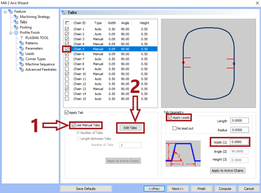261x193 pixels.
Task: Toggle the Apply Leads checkbox
Action: click(170, 118)
